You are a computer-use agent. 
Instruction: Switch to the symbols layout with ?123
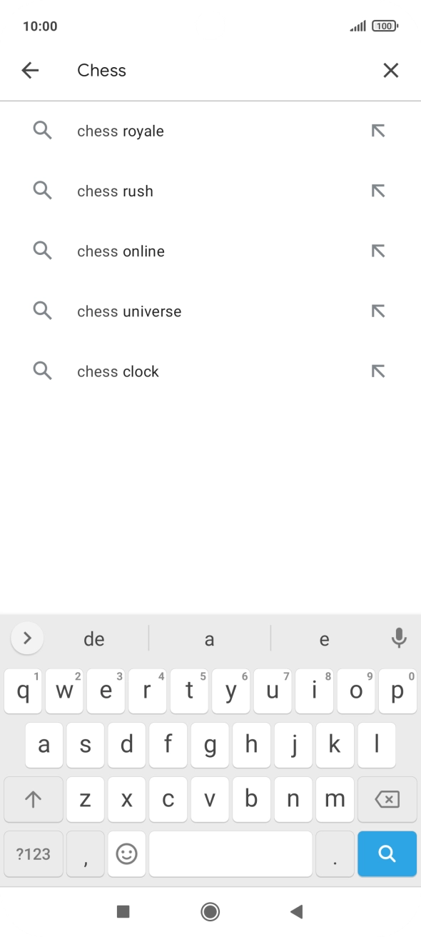33,853
